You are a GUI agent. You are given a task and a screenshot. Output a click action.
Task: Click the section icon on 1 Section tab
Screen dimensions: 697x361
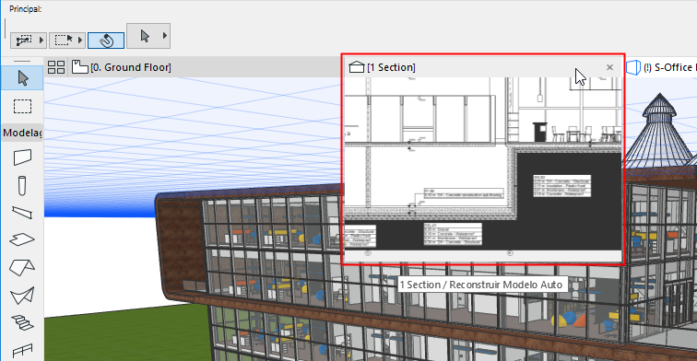point(357,67)
